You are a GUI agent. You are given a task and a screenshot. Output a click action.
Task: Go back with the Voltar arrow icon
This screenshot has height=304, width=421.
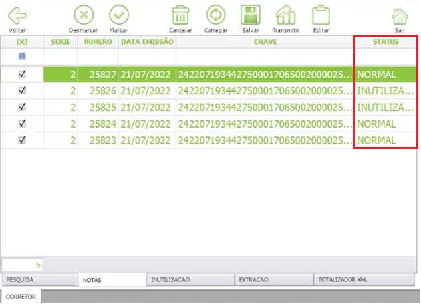[17, 15]
